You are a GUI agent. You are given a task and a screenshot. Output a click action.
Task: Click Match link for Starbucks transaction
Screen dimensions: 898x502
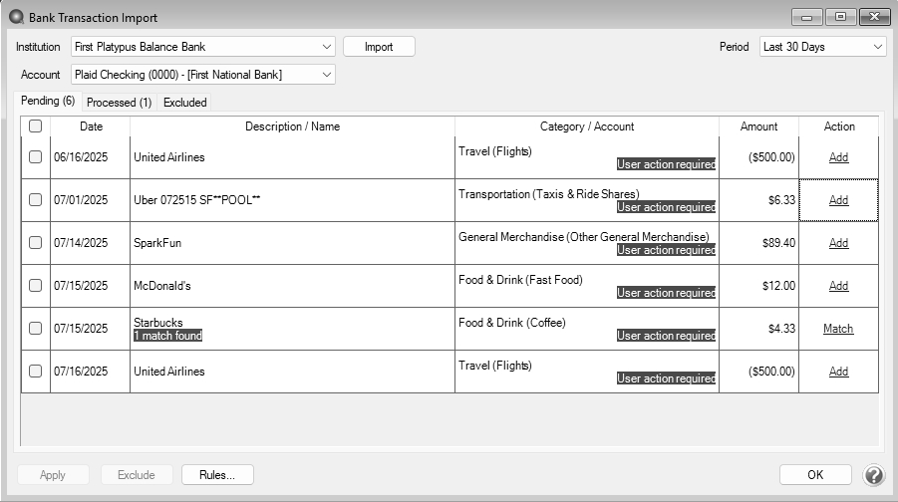(838, 329)
